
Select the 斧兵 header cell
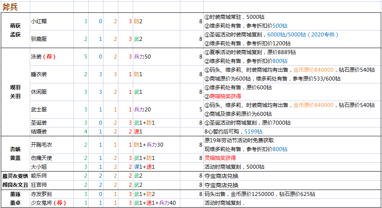coord(15,7)
